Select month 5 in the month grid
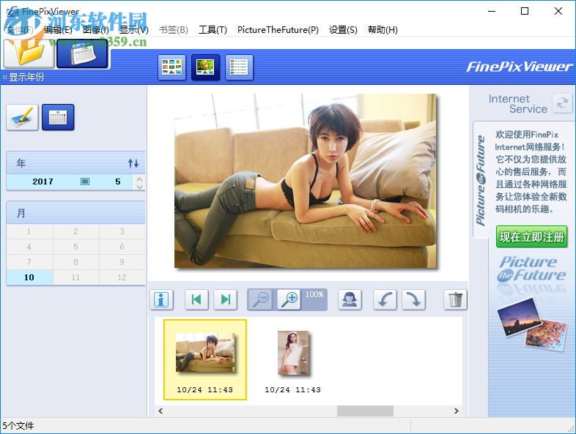Viewport: 576px width, 434px height. pyautogui.click(x=75, y=247)
